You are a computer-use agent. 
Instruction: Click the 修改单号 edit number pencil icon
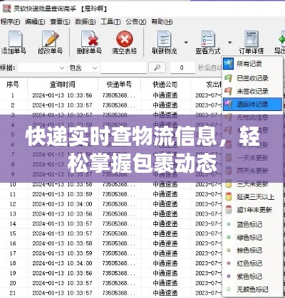[x=51, y=39]
